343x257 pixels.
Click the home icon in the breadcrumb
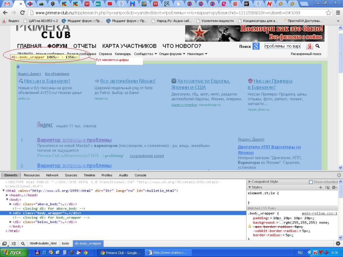pos(18,67)
